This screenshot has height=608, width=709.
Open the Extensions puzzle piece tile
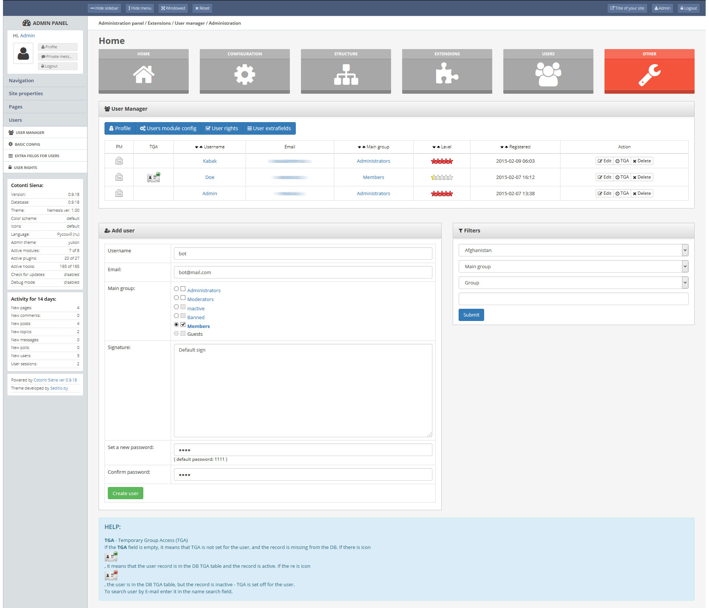[x=447, y=74]
